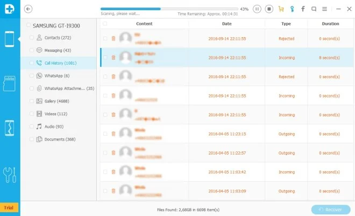Check the SAMSUNG GT-I9300 device checkbox

[x=29, y=25]
